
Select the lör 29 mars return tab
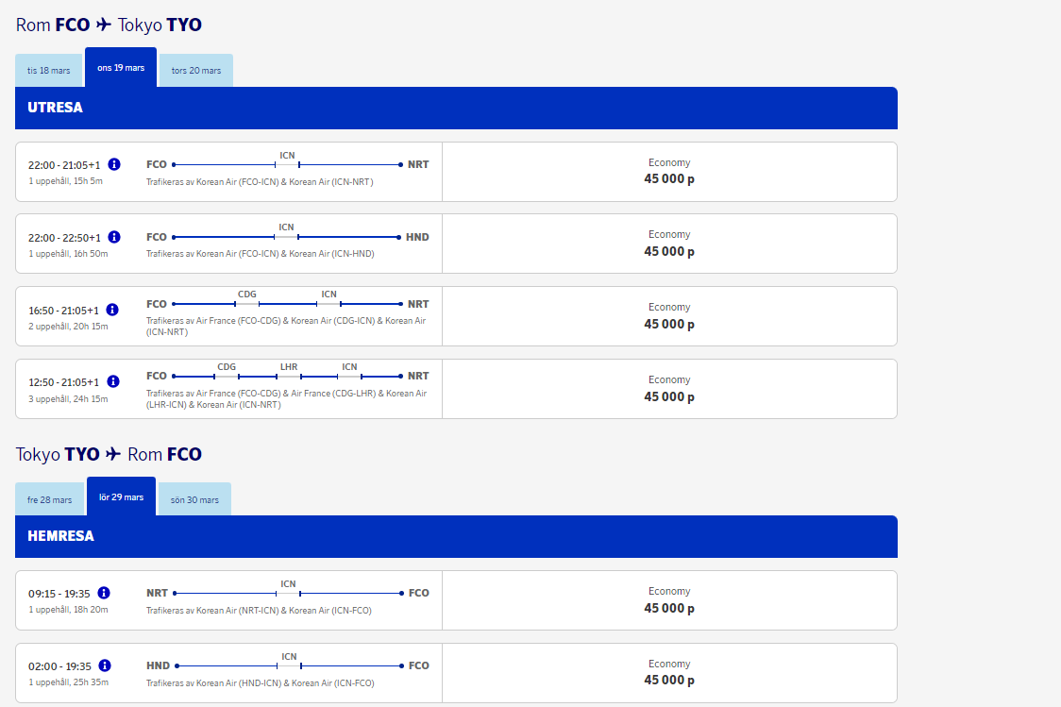[121, 497]
